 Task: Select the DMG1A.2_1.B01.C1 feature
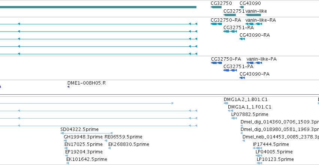pos(226,103)
